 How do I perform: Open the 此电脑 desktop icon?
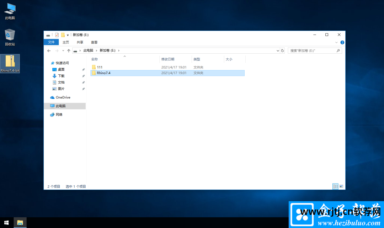click(10, 11)
